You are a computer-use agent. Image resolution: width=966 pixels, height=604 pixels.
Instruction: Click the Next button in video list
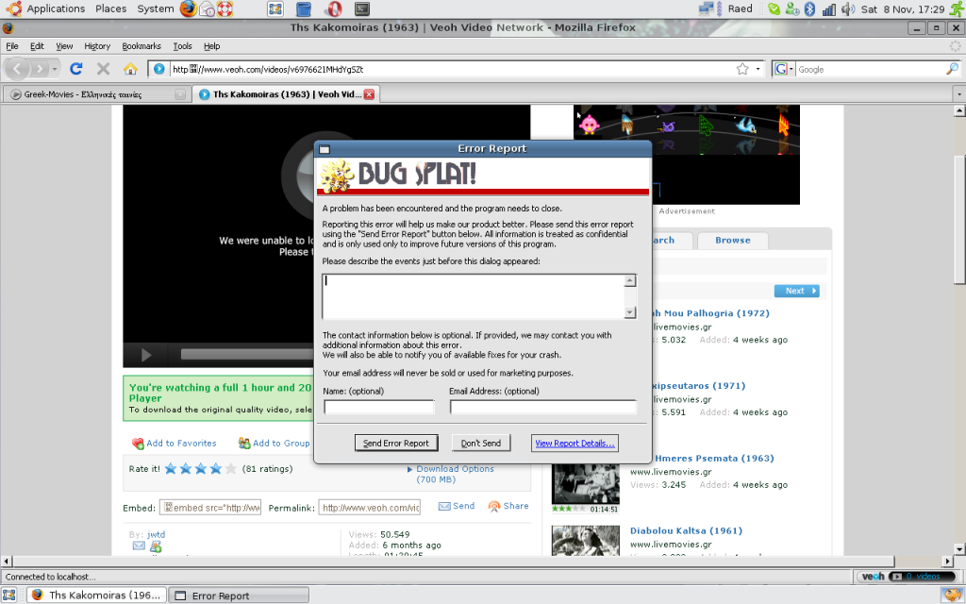point(796,291)
